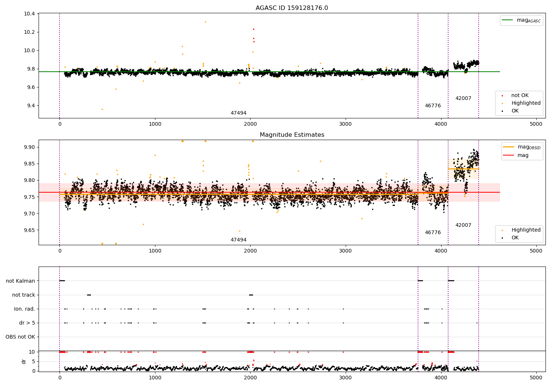Click the 42007 OBSID label in top plot
This screenshot has height=386, width=551.
click(463, 99)
